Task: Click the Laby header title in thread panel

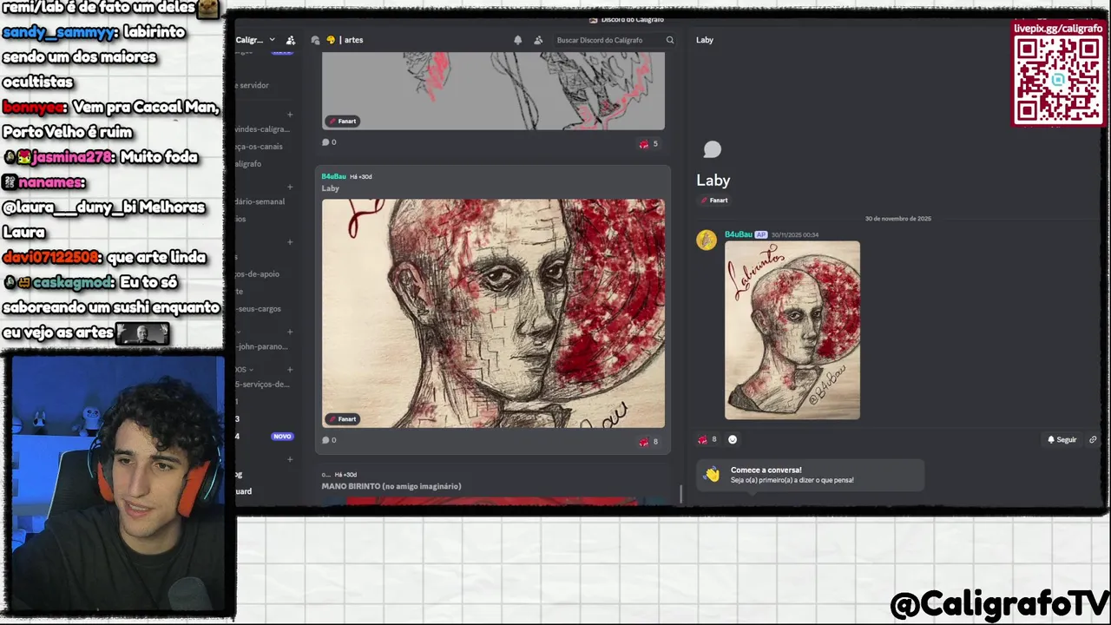Action: pyautogui.click(x=705, y=40)
